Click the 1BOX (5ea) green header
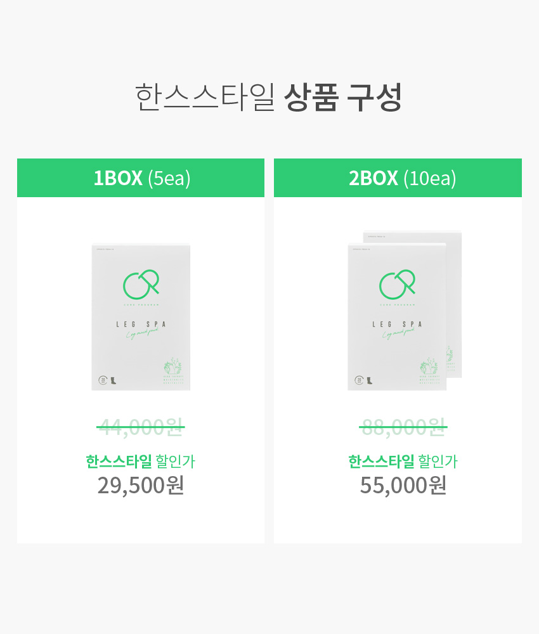Screen dimensions: 539x634 tap(141, 178)
